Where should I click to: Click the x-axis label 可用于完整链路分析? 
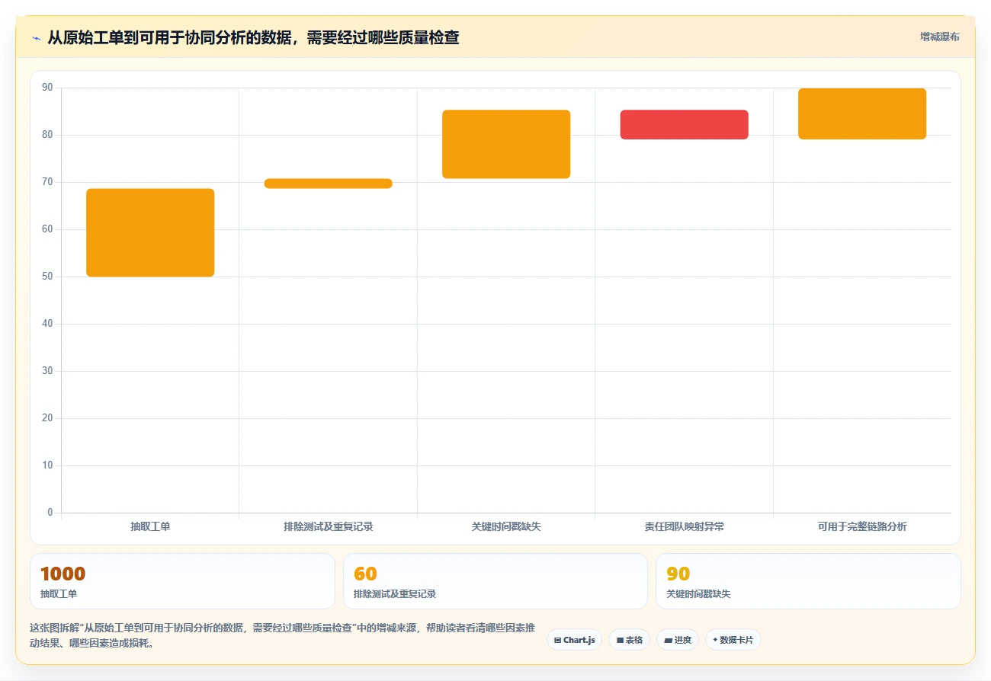click(x=862, y=526)
